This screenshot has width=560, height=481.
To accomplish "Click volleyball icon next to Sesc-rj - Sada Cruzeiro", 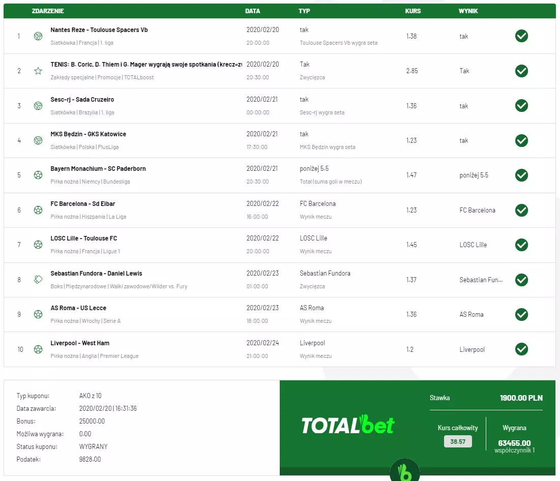I will click(38, 106).
